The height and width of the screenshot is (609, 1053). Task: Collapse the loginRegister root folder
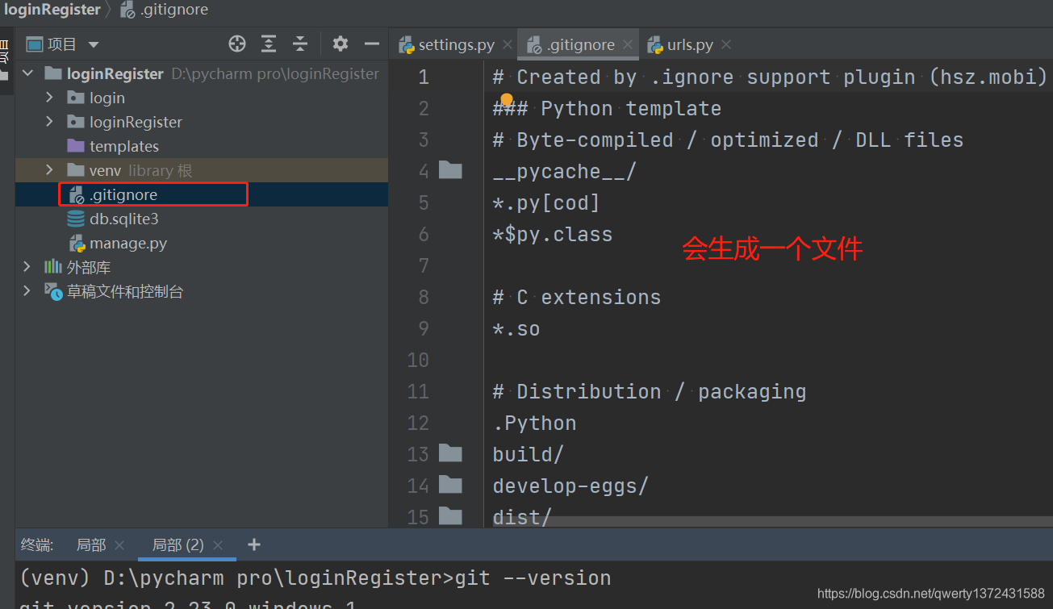[28, 73]
